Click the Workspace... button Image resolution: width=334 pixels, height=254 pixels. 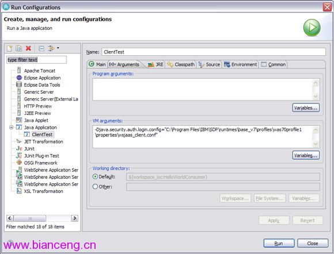pos(236,198)
